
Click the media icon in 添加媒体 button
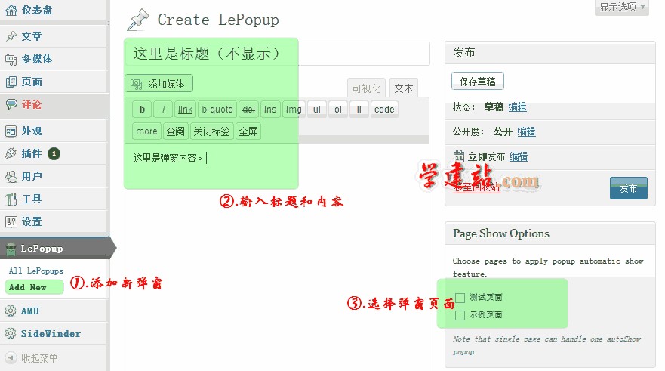point(136,84)
